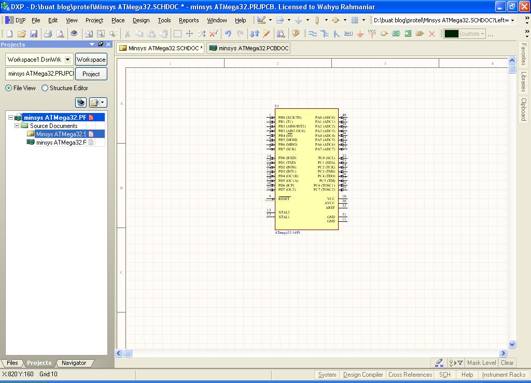Open grids toolbar dropdown arrow
Image resolution: width=531 pixels, height=383 pixels.
(x=364, y=20)
